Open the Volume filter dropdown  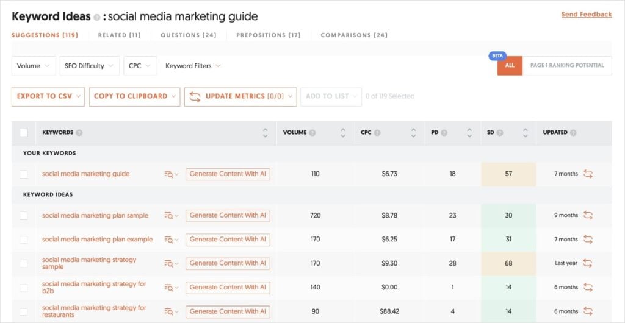click(x=34, y=66)
